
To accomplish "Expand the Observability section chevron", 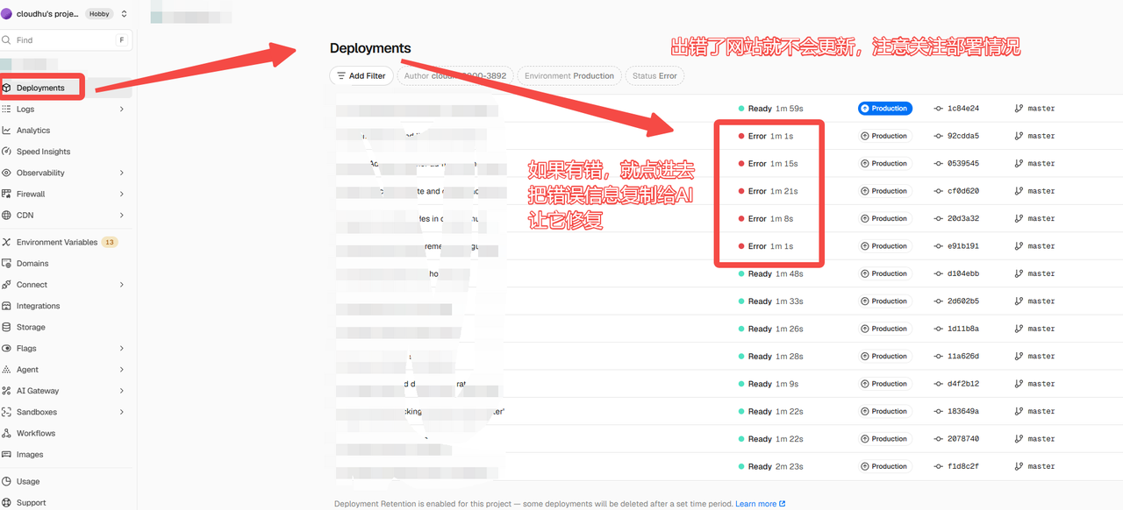I will (122, 173).
